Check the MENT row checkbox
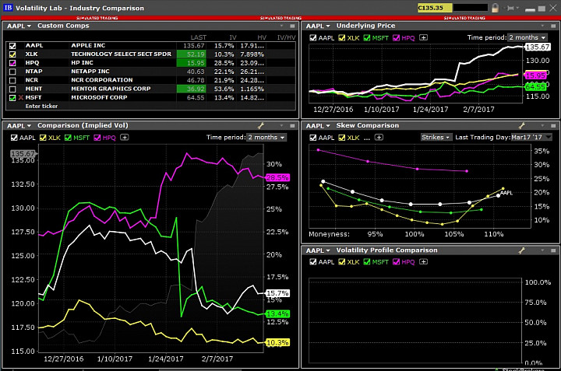The width and height of the screenshot is (561, 371). [12, 89]
